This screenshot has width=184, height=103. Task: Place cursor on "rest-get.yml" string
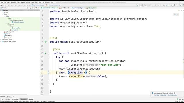109,65
